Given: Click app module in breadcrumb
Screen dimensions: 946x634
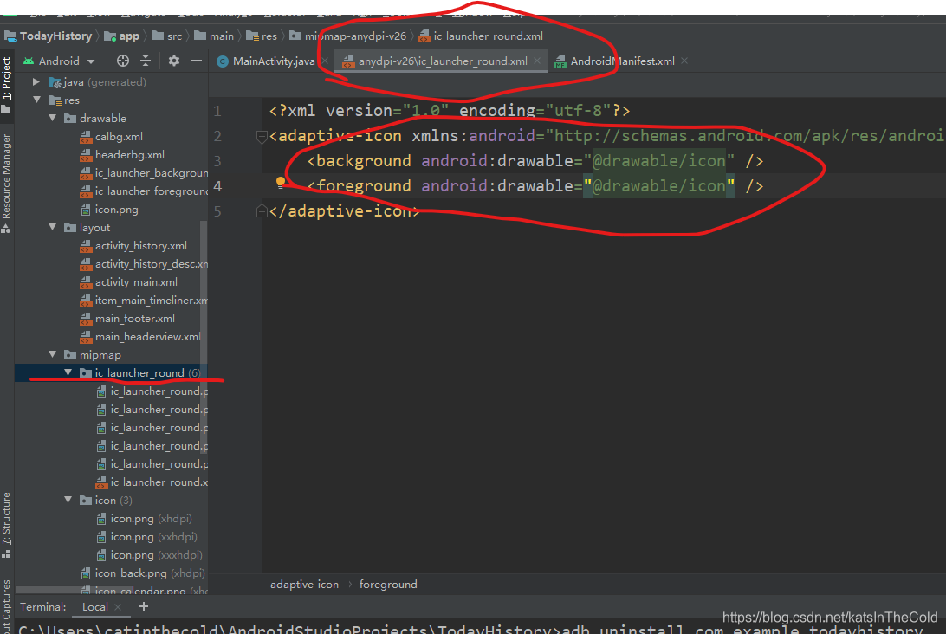Looking at the screenshot, I should (x=122, y=36).
